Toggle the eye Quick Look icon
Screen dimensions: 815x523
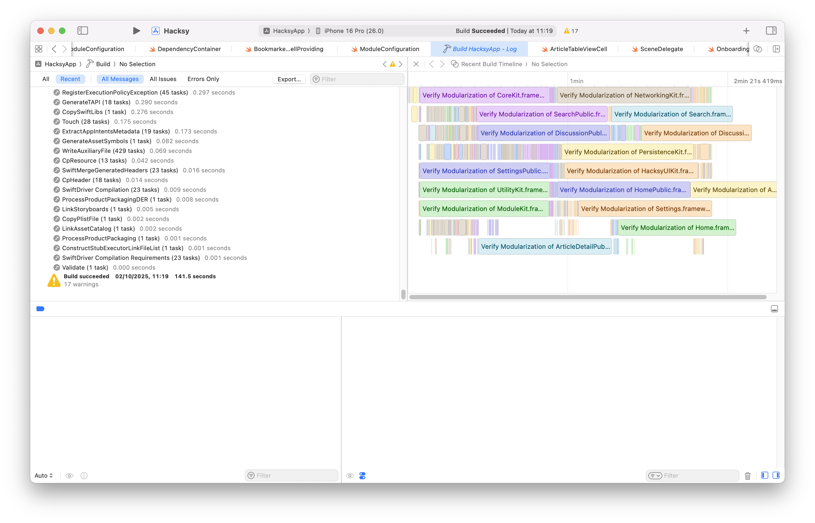69,475
